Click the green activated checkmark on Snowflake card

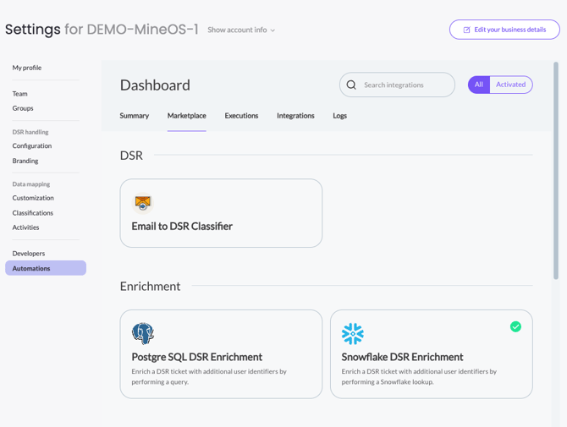(515, 326)
